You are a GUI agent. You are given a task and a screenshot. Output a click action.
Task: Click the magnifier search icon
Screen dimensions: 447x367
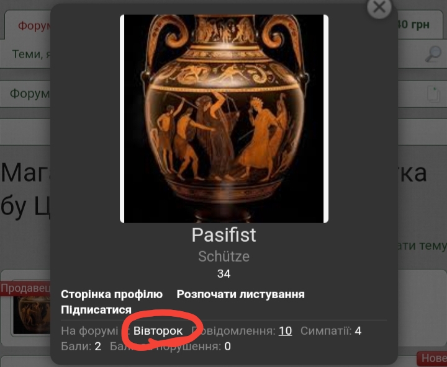pos(433,54)
